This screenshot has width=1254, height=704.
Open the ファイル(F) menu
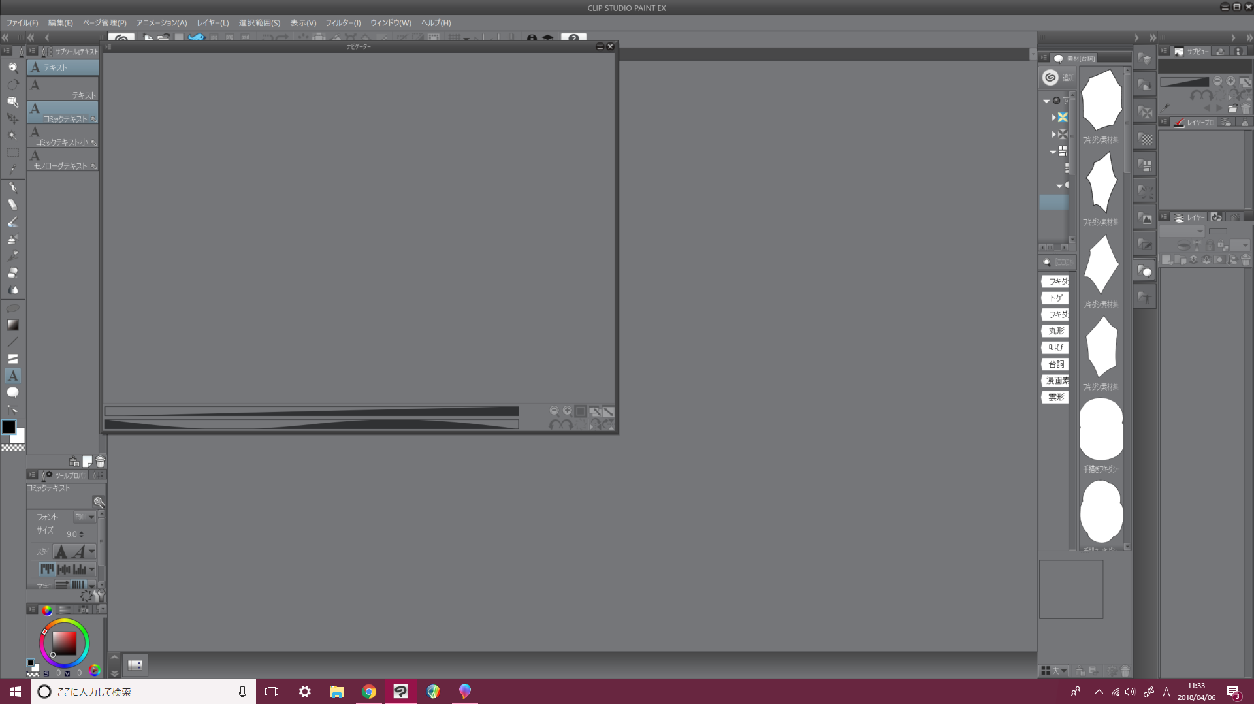point(22,23)
